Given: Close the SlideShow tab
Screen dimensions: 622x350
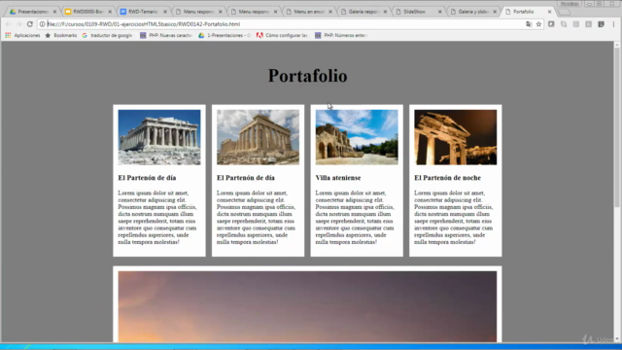Looking at the screenshot, I should click(x=439, y=12).
